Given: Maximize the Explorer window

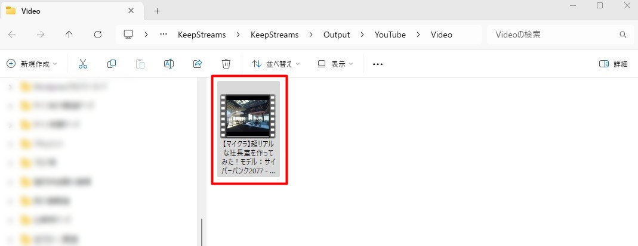Looking at the screenshot, I should [600, 5].
